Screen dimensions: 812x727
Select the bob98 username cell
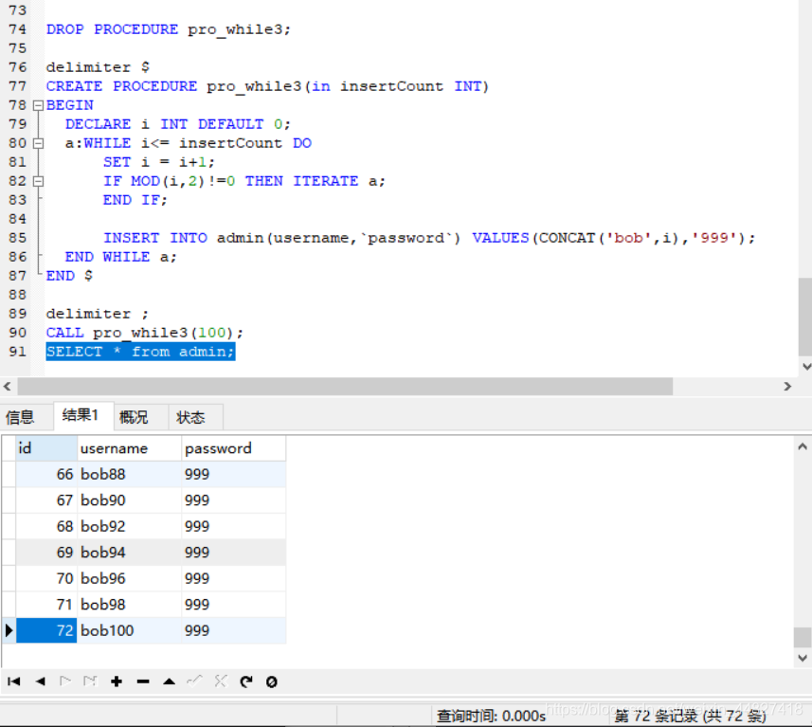point(130,604)
